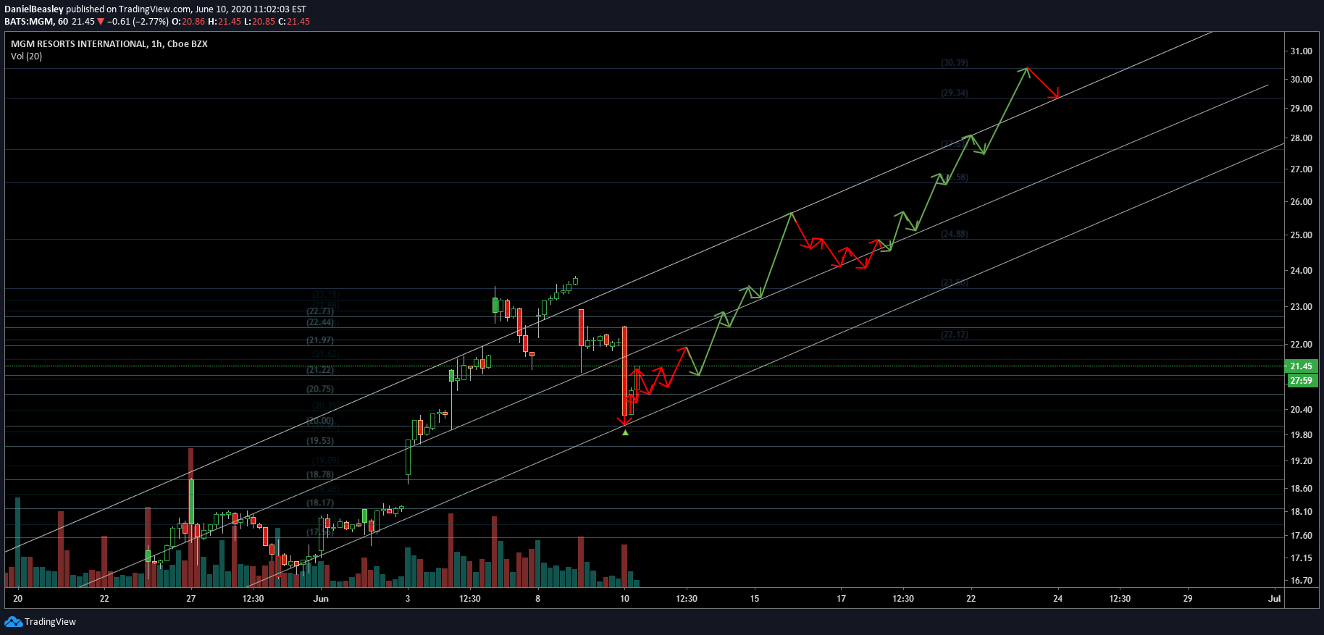Click the 19.80 price axis label
1324x635 pixels.
point(1301,435)
